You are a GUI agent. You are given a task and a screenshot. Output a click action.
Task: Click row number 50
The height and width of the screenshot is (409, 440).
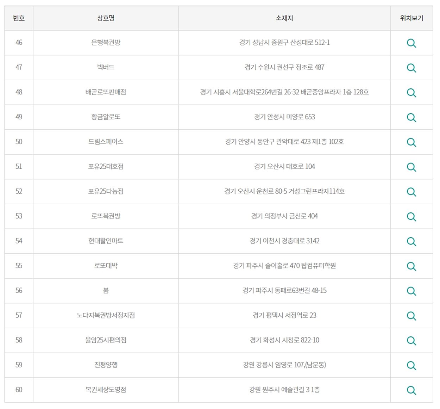click(x=19, y=142)
